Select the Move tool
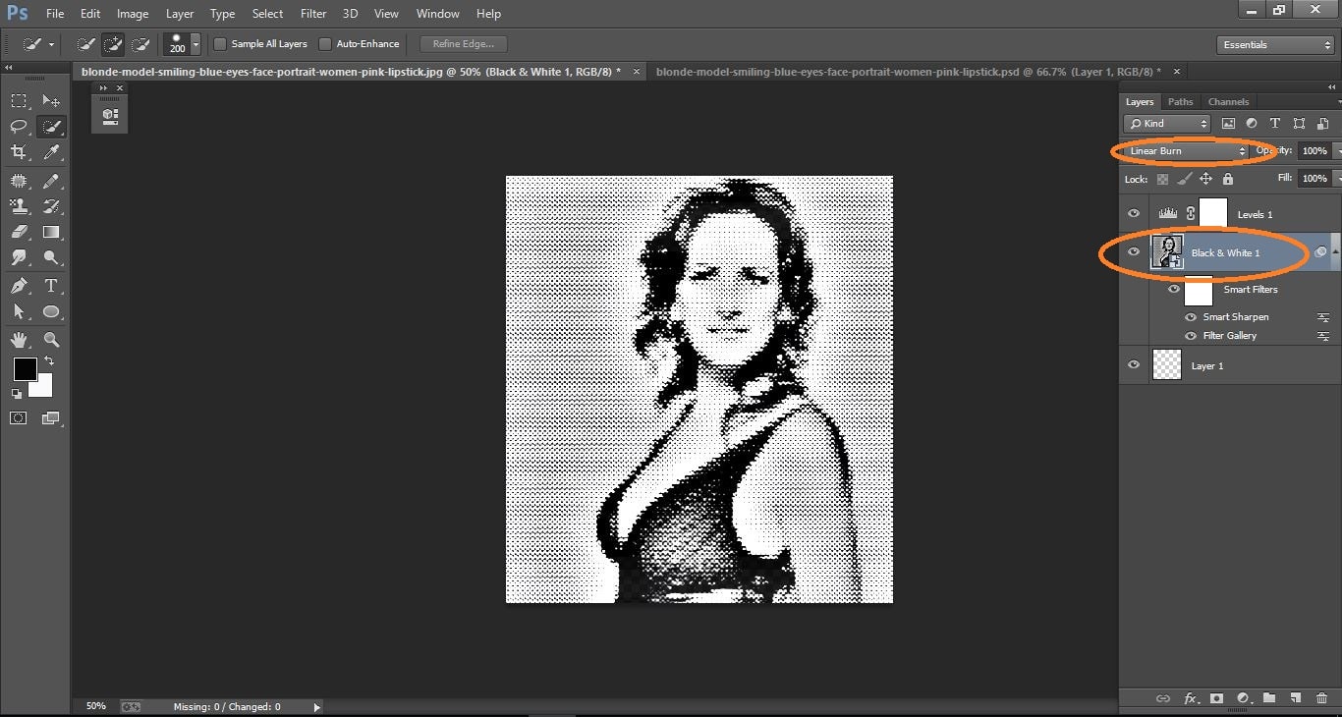This screenshot has width=1342, height=717. pyautogui.click(x=51, y=99)
